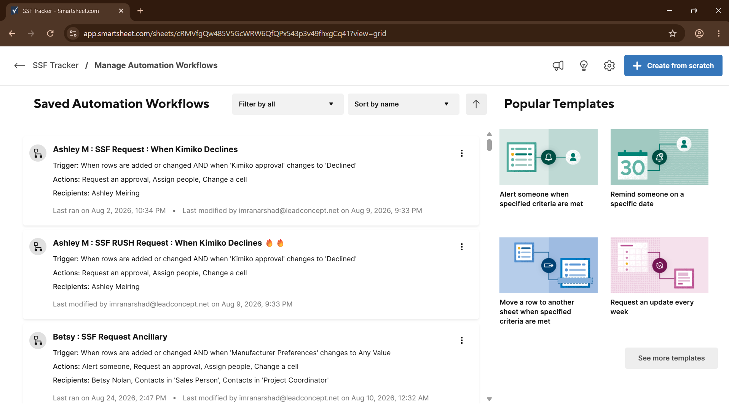Navigate to SSF Tracker breadcrumb
The width and height of the screenshot is (729, 408).
pyautogui.click(x=56, y=65)
